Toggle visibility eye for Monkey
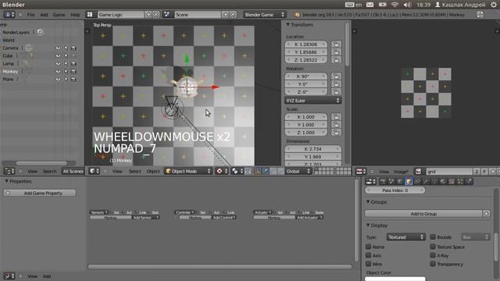This screenshot has width=500, height=281. 58,71
